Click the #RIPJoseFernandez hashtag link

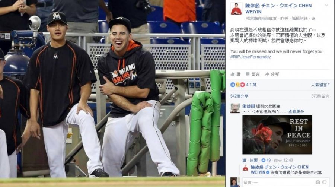click(x=251, y=57)
